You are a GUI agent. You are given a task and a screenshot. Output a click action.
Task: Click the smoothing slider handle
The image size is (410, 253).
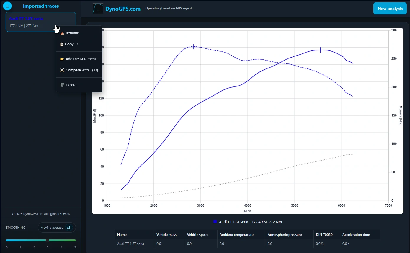point(47,240)
